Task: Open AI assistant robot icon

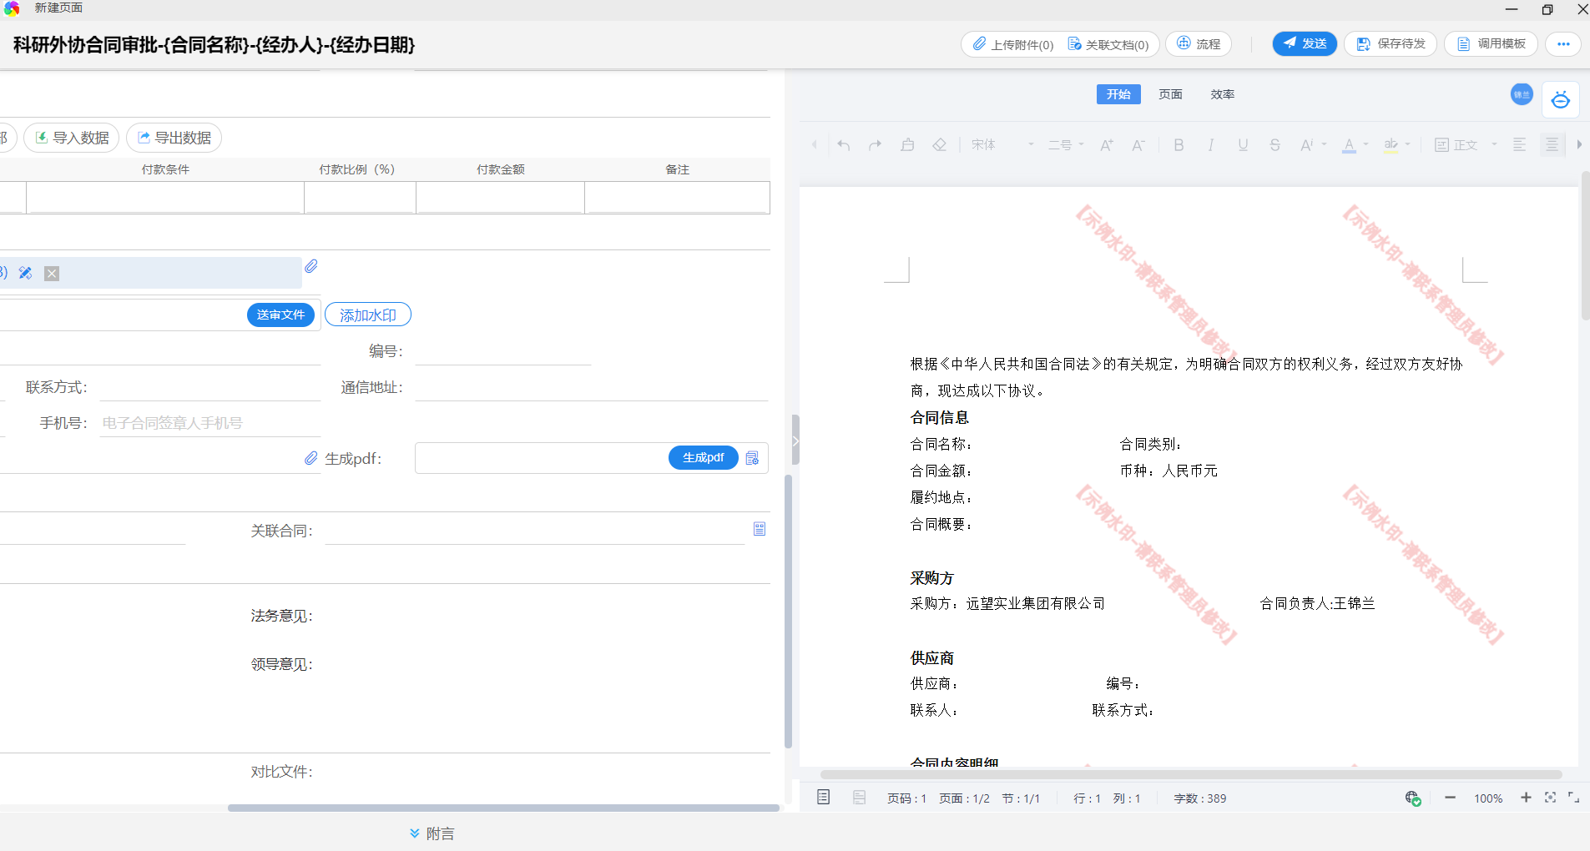Action: (x=1560, y=100)
